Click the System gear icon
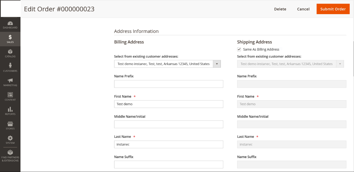354x172 pixels. [x=10, y=138]
